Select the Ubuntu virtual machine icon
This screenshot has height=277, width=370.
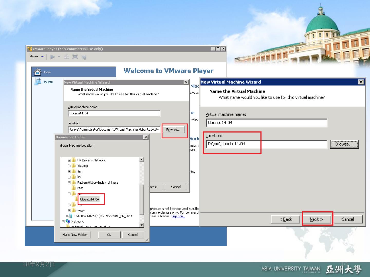pos(38,82)
